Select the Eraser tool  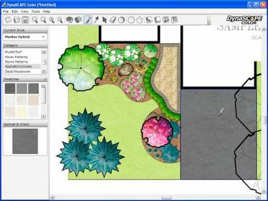tap(113, 20)
